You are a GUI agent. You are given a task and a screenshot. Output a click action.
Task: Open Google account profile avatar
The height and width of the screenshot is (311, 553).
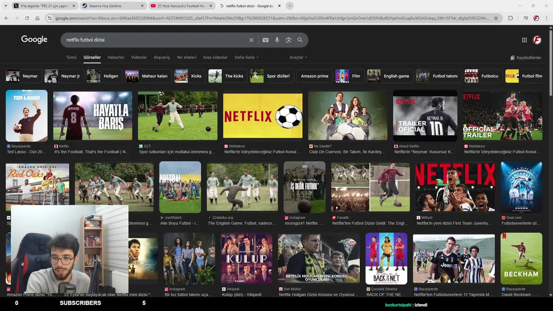tap(537, 40)
